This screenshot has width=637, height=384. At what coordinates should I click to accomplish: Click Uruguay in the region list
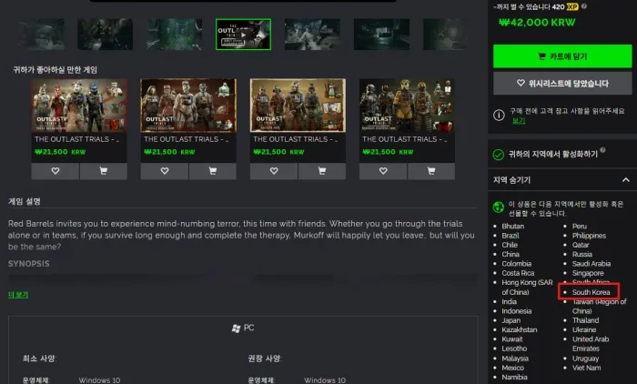click(585, 359)
